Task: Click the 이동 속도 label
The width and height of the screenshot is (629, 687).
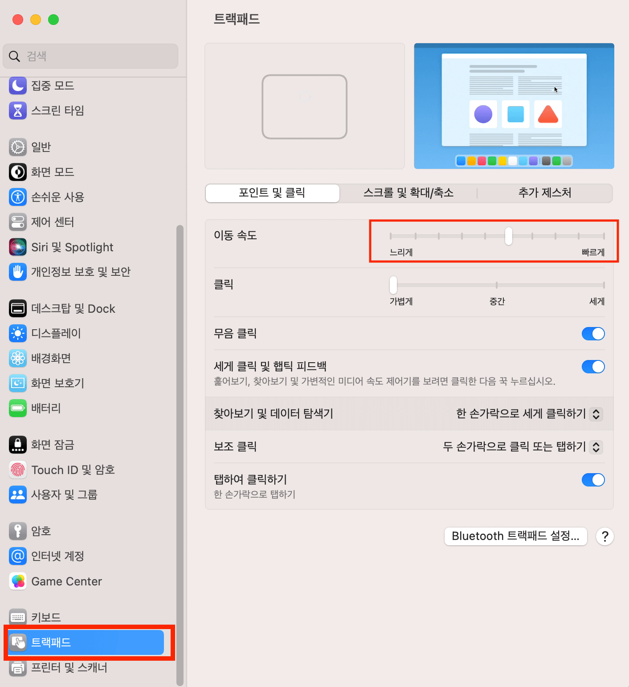Action: [x=235, y=235]
